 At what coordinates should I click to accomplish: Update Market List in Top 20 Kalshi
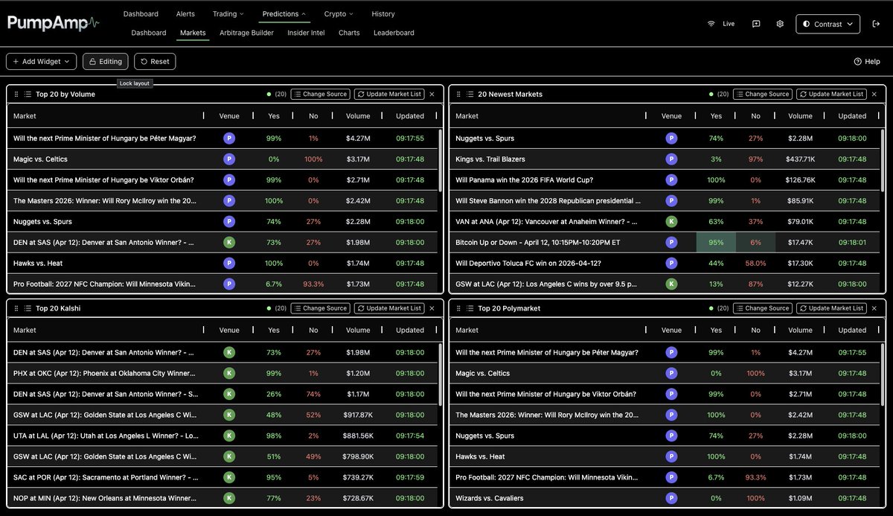[389, 308]
